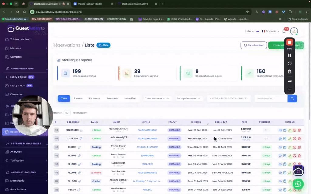Open the Tous paiements dropdown
Viewport: 311px width, 194px height.
[x=189, y=99]
